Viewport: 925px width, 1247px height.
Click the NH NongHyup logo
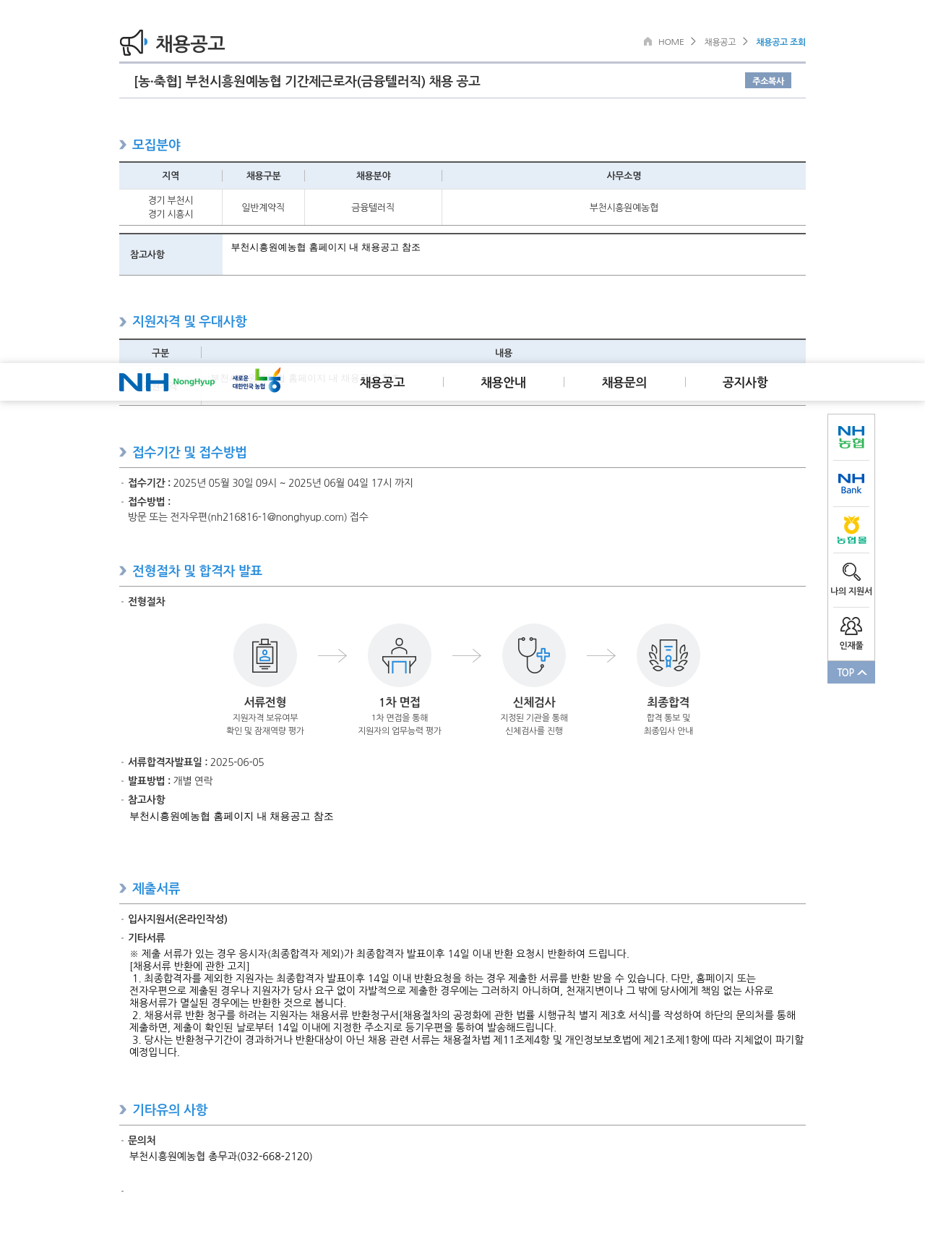pyautogui.click(x=167, y=382)
